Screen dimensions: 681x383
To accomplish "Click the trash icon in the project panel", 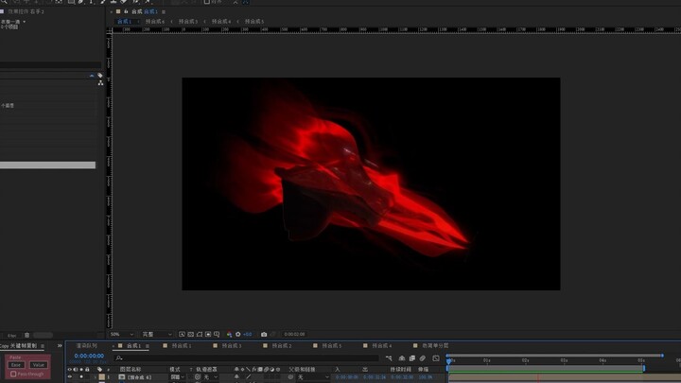I will click(x=26, y=335).
